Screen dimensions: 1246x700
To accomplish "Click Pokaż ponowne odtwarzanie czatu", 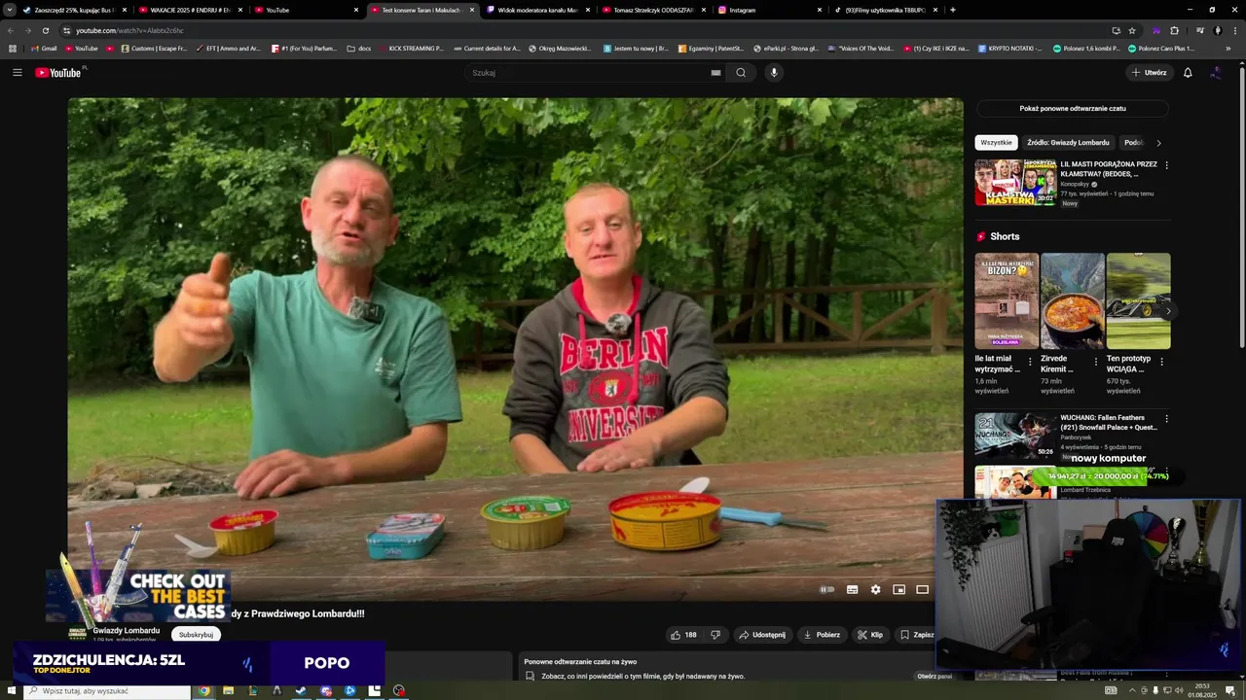I will (1073, 109).
